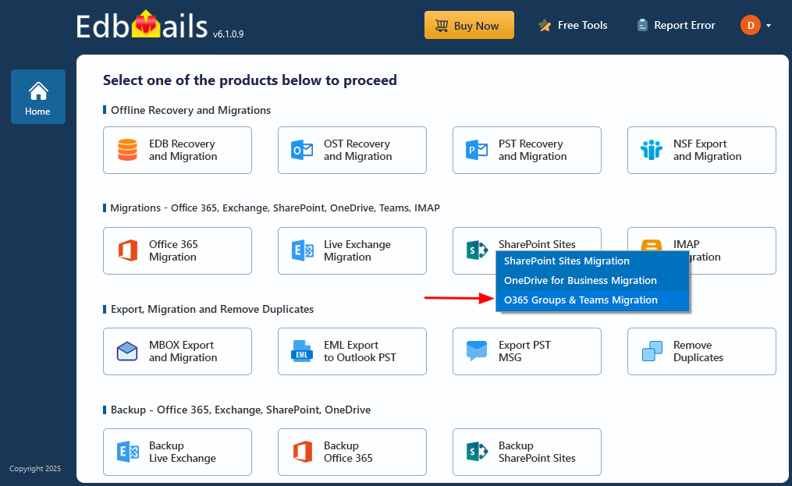
Task: Click the shopping cart icon on Buy Now
Action: click(442, 25)
